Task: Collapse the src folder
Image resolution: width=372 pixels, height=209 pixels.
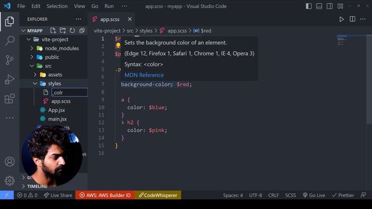Action: click(32, 66)
